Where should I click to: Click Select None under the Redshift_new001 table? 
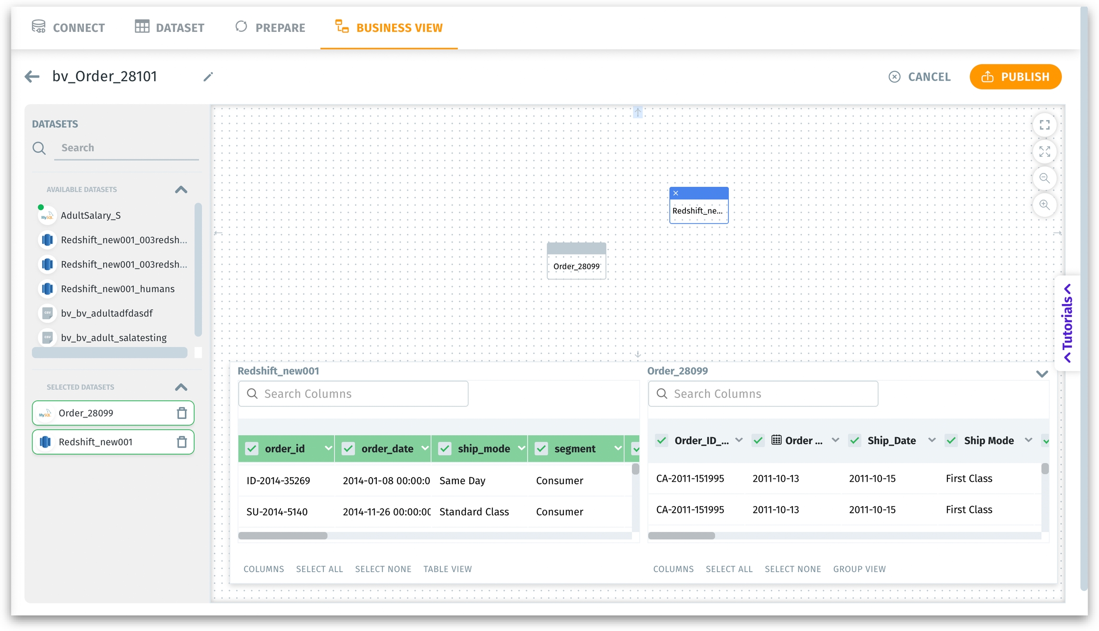pos(383,569)
